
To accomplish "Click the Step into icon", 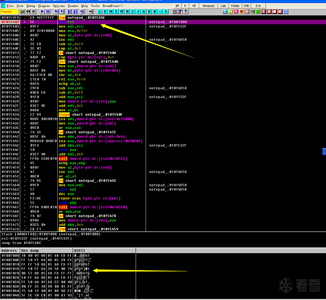I will (x=57, y=12).
